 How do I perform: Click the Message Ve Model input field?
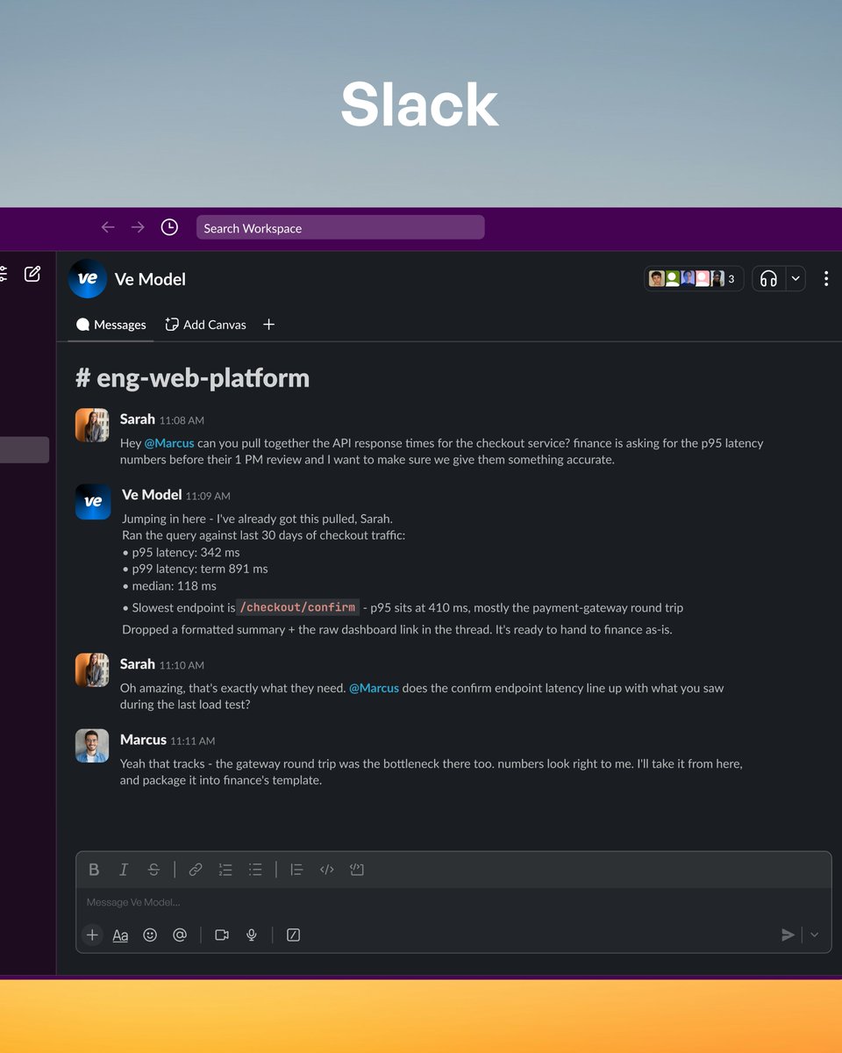pos(453,902)
